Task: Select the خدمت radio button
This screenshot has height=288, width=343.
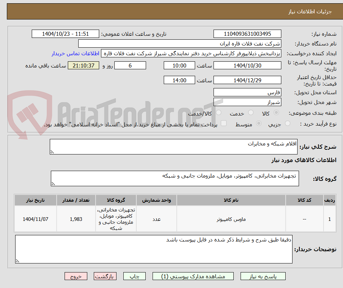Action: (x=251, y=113)
